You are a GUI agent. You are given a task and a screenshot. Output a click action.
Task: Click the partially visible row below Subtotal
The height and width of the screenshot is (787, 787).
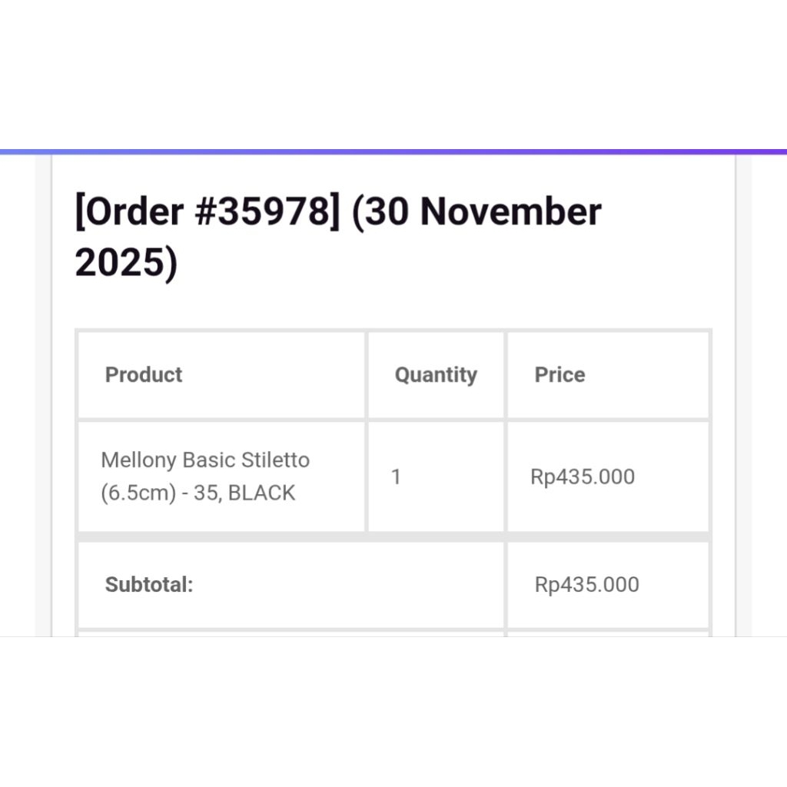[291, 634]
